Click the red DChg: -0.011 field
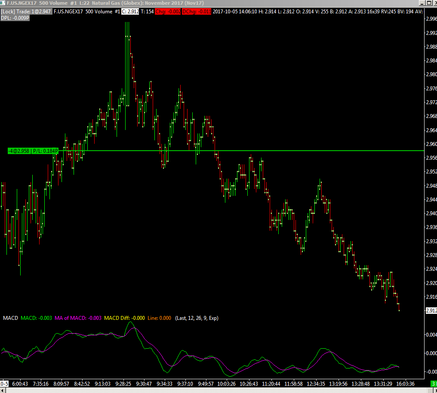437x393 pixels. pyautogui.click(x=197, y=12)
